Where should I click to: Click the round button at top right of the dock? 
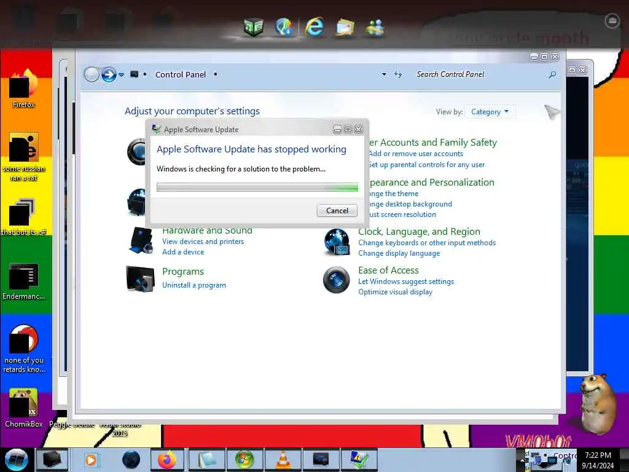tap(612, 21)
